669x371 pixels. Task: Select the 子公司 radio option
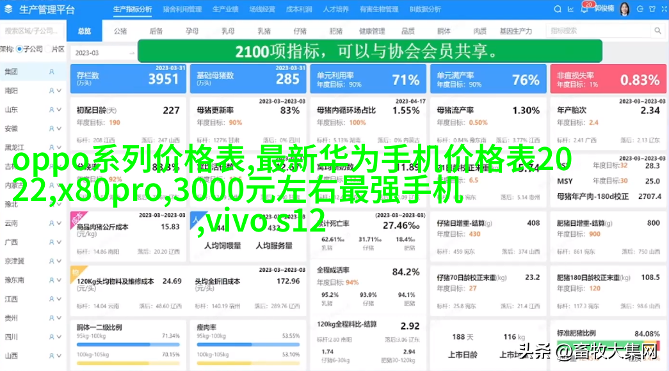(x=20, y=49)
